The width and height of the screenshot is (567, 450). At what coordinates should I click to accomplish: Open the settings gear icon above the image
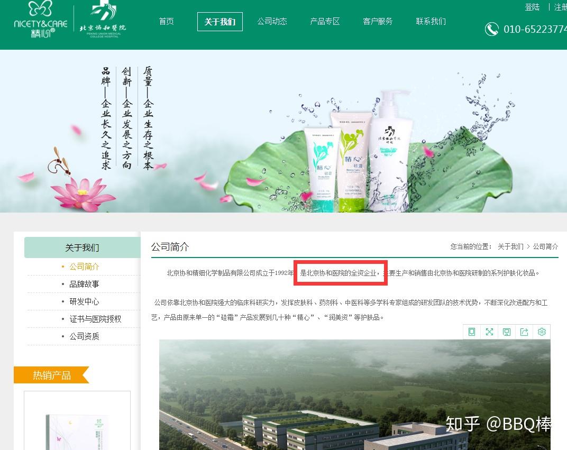[541, 332]
